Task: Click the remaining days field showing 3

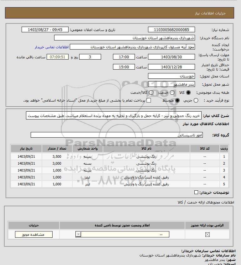Action: coord(90,57)
